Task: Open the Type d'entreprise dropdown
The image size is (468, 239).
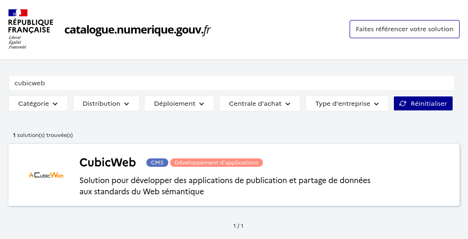Action: click(x=347, y=103)
